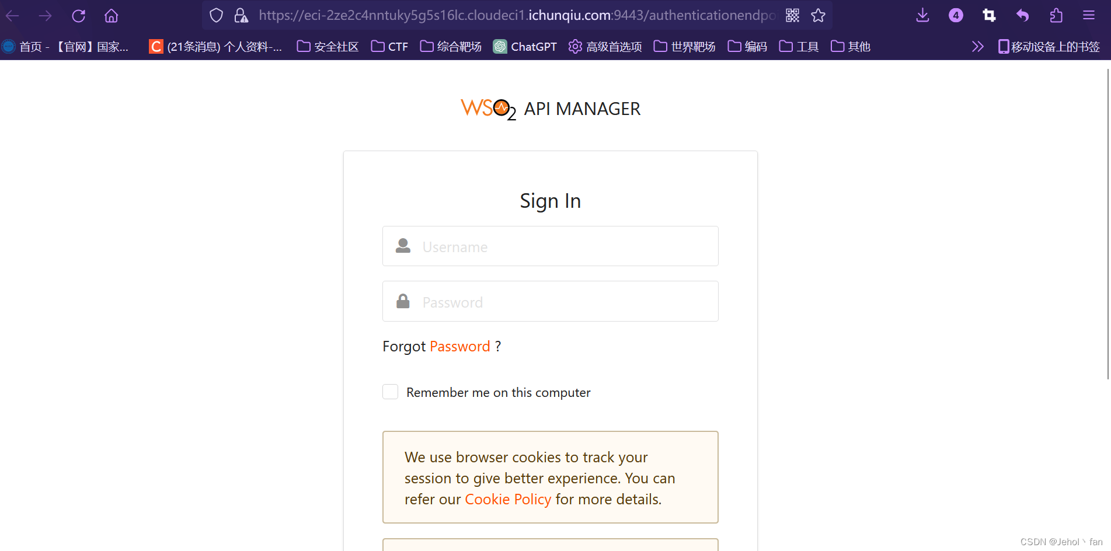Click the screenshot crop tool icon
The height and width of the screenshot is (551, 1111).
coord(989,16)
